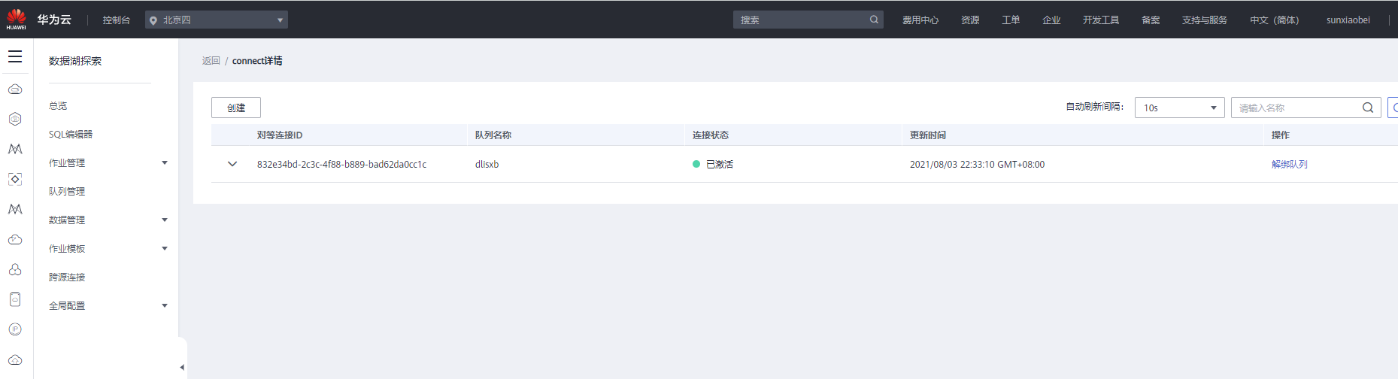This screenshot has width=1398, height=379.
Task: Open 总览 in the sidebar
Action: 58,106
